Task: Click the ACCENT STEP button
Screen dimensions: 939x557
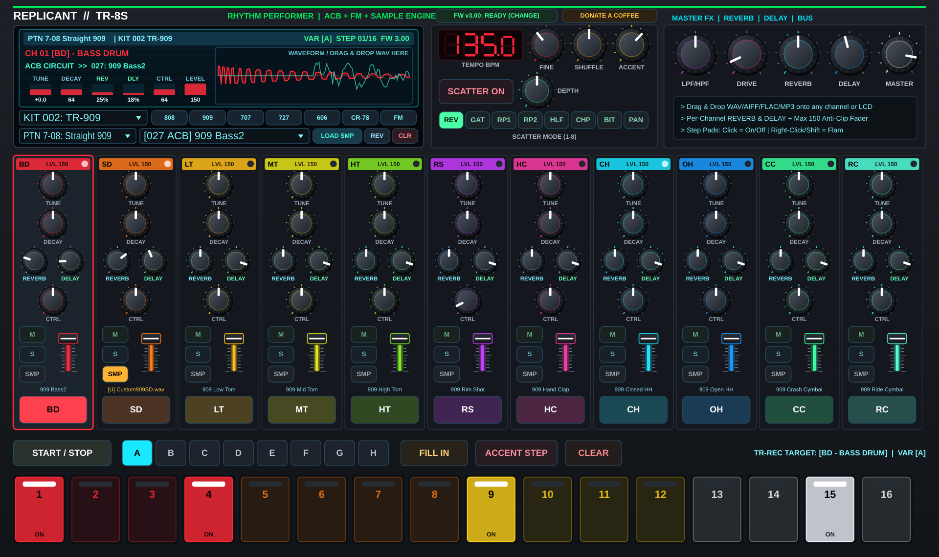Action: point(516,453)
